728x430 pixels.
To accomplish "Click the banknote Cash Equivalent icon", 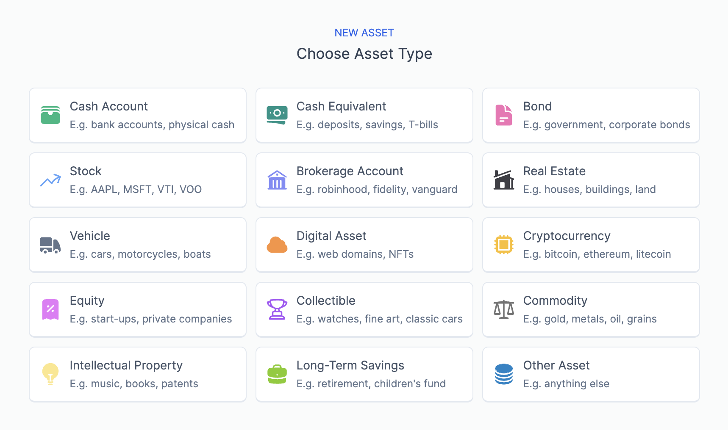I will [277, 115].
